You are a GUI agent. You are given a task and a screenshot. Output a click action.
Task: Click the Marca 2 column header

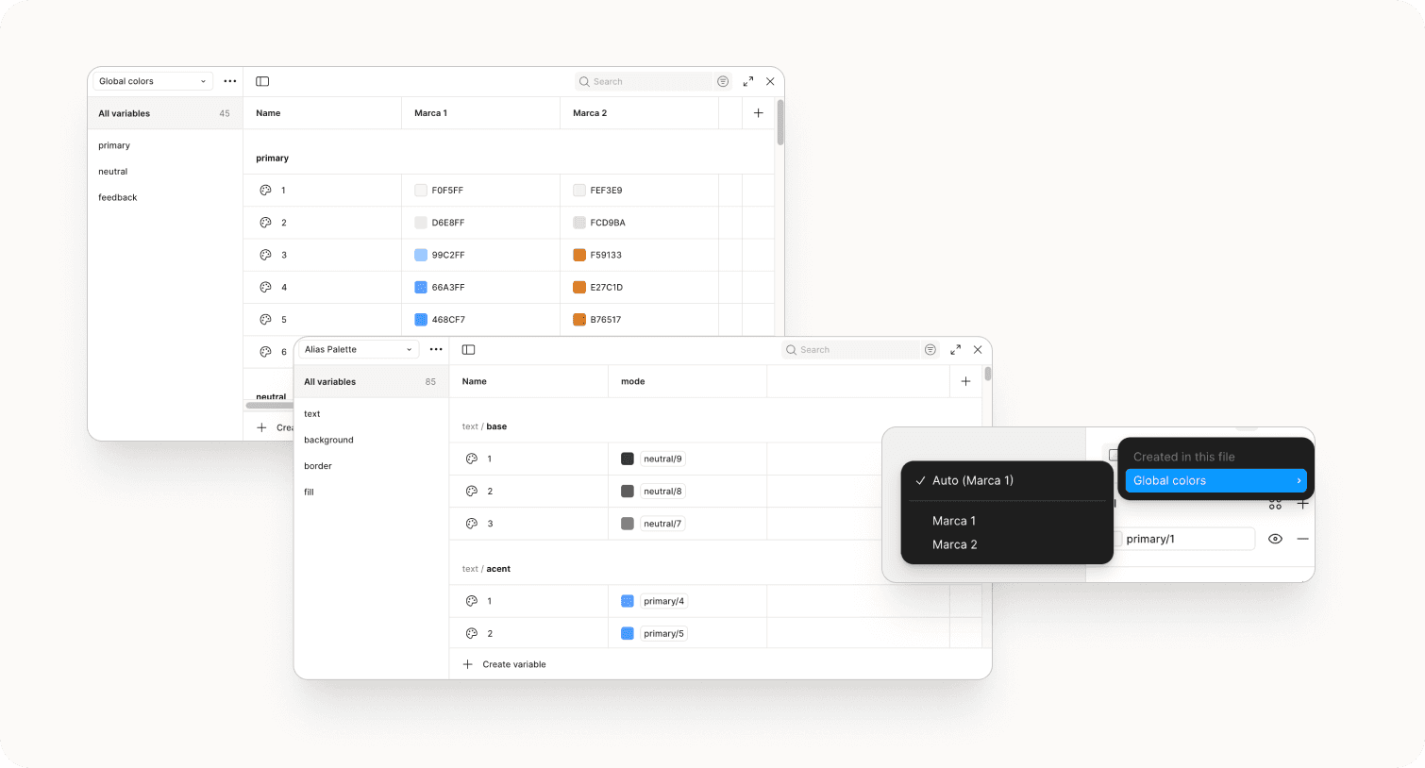[639, 113]
